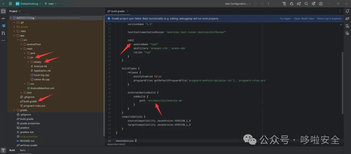Expand the dobby folder
Viewport: 351px width, 154px height.
pos(28,62)
